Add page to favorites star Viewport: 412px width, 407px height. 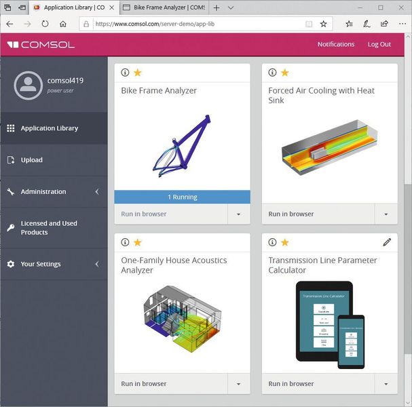click(324, 24)
